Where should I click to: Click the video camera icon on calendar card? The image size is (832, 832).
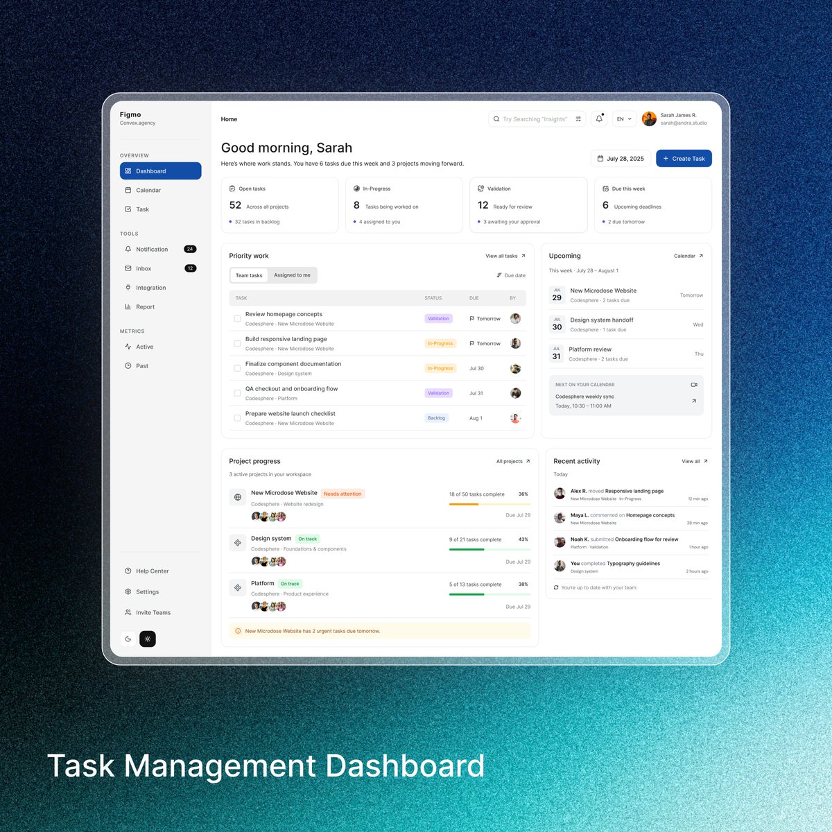tap(694, 384)
